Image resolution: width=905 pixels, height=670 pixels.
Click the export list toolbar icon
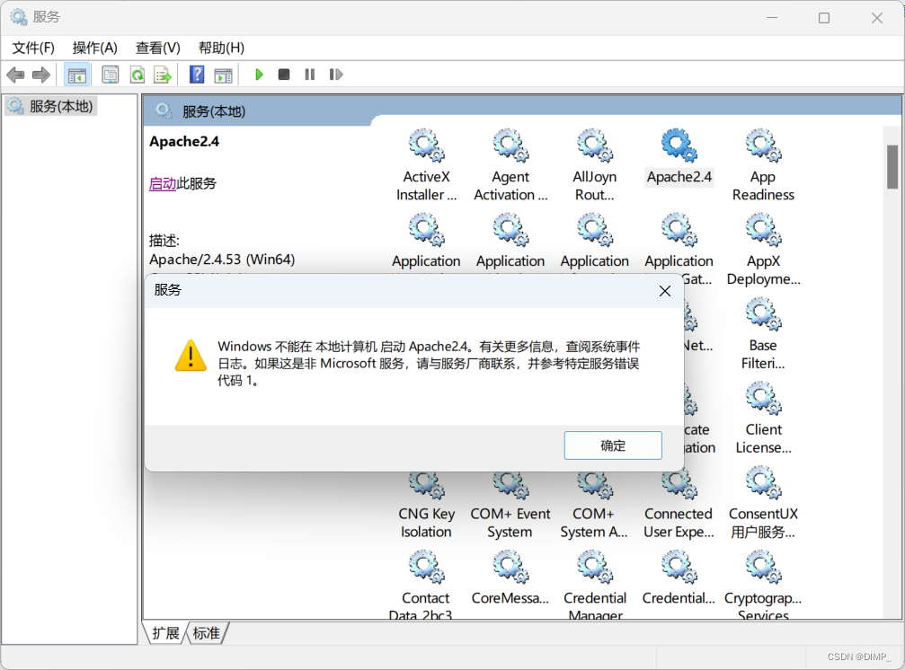point(163,75)
